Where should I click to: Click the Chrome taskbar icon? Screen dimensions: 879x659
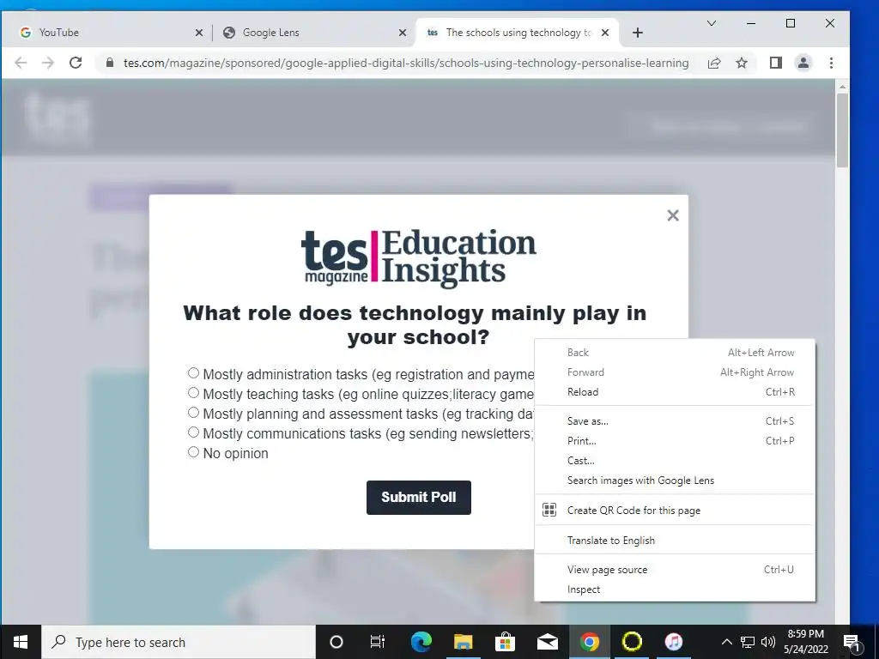589,642
